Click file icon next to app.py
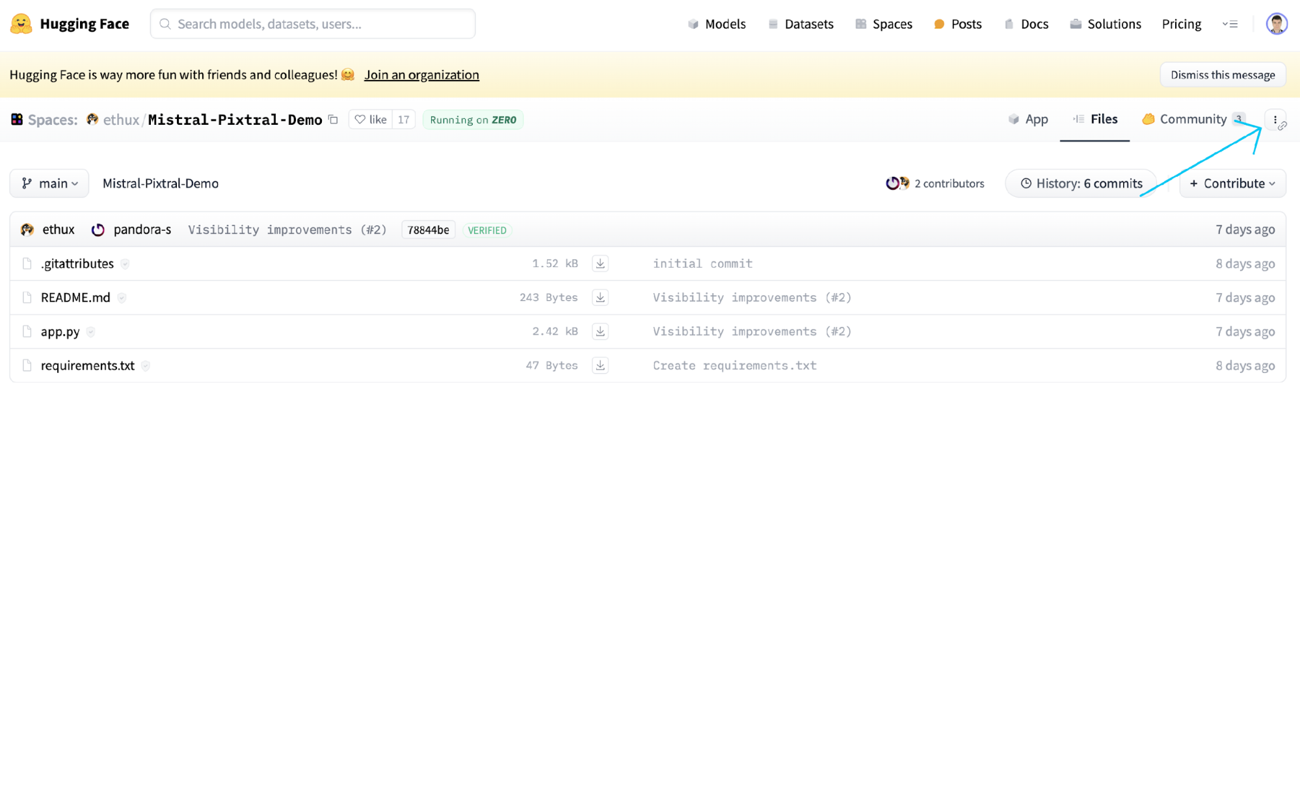 point(27,331)
